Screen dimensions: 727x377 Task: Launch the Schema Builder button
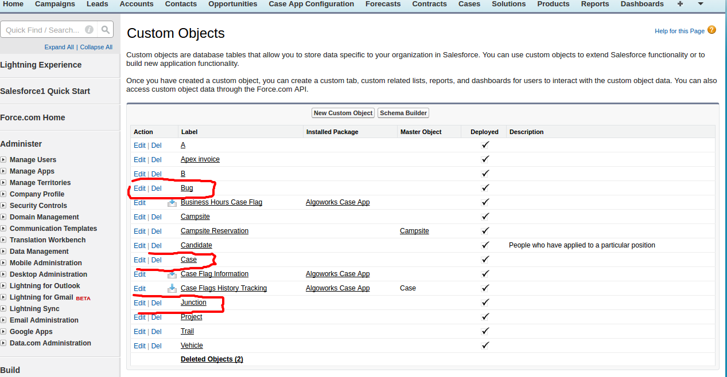click(403, 113)
